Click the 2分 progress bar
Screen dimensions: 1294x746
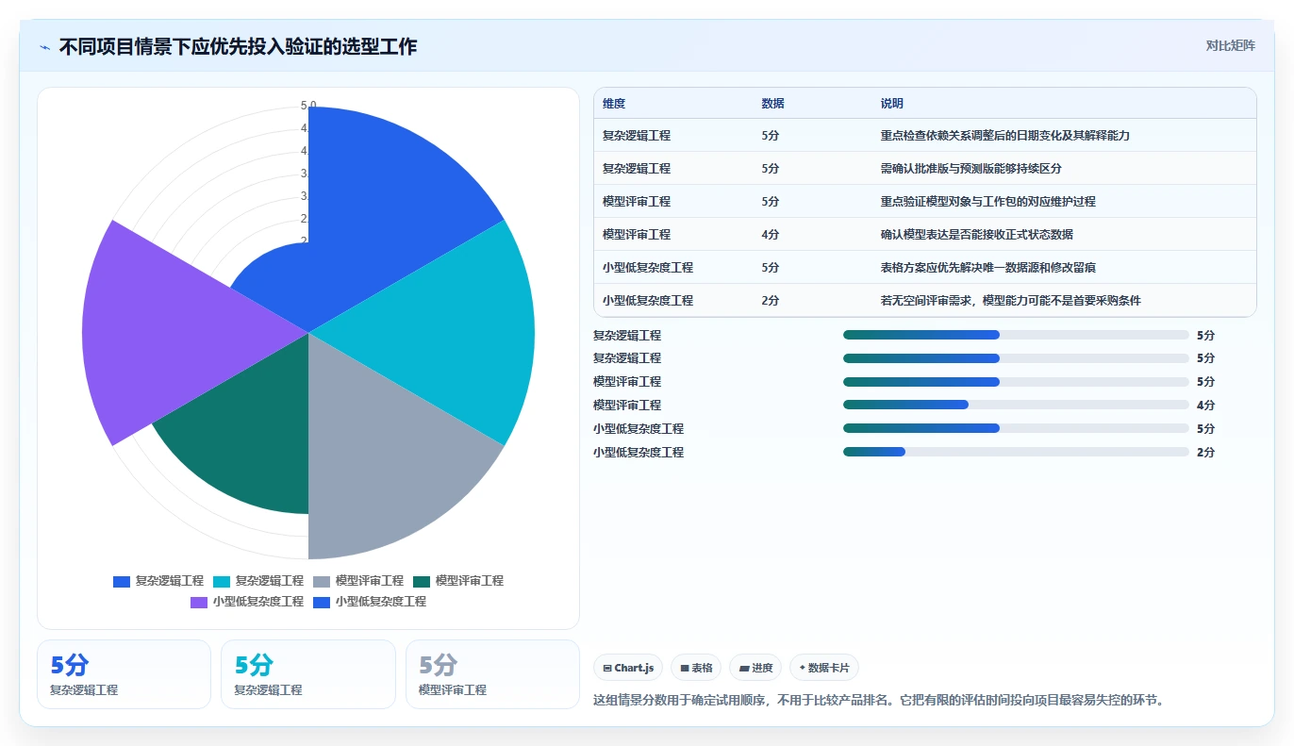click(1016, 452)
